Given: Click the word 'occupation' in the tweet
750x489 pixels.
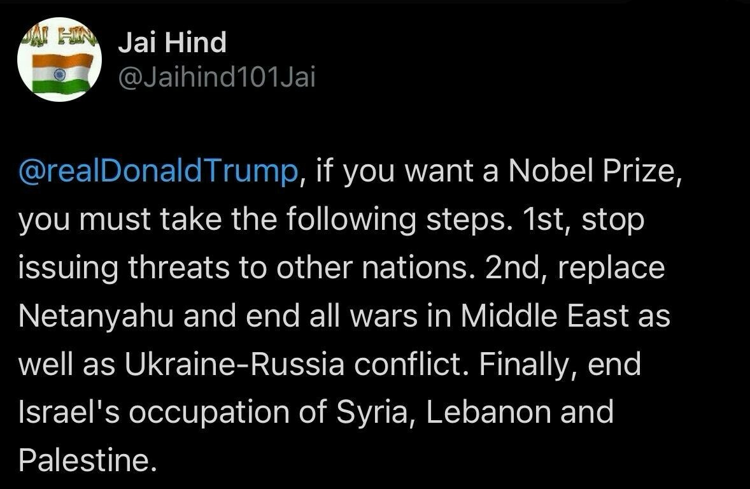Looking at the screenshot, I should (x=209, y=413).
